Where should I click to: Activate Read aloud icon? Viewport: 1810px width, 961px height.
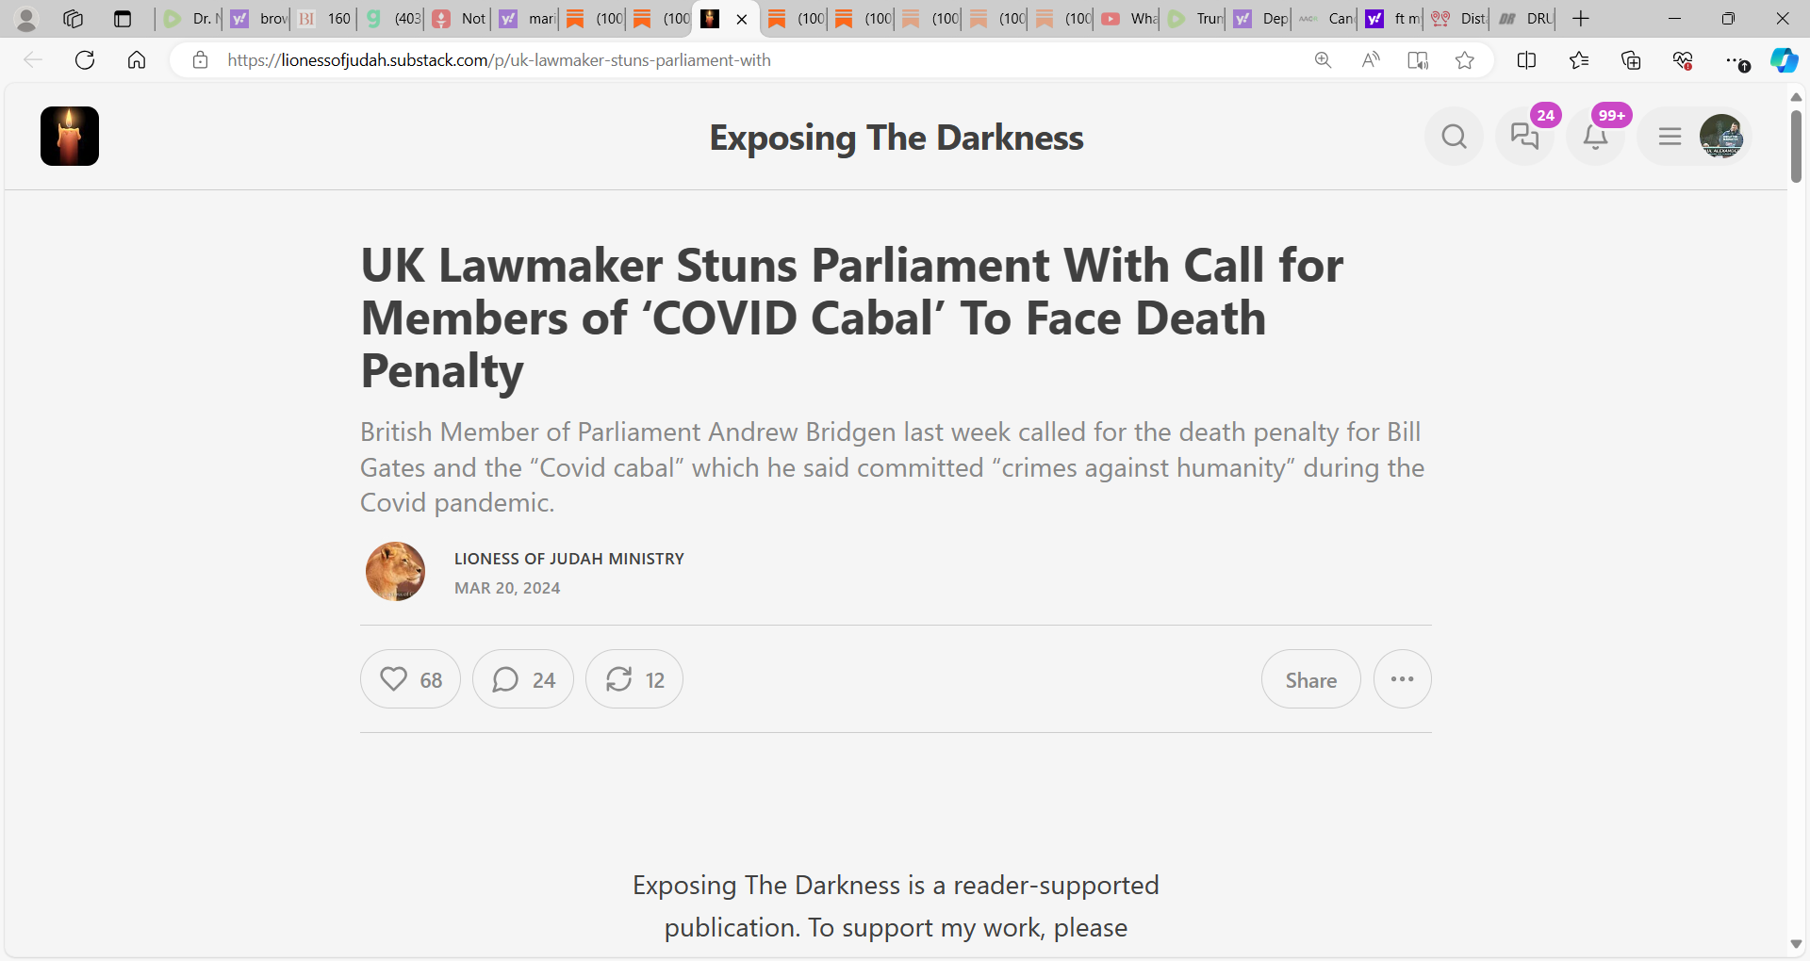[x=1371, y=60]
